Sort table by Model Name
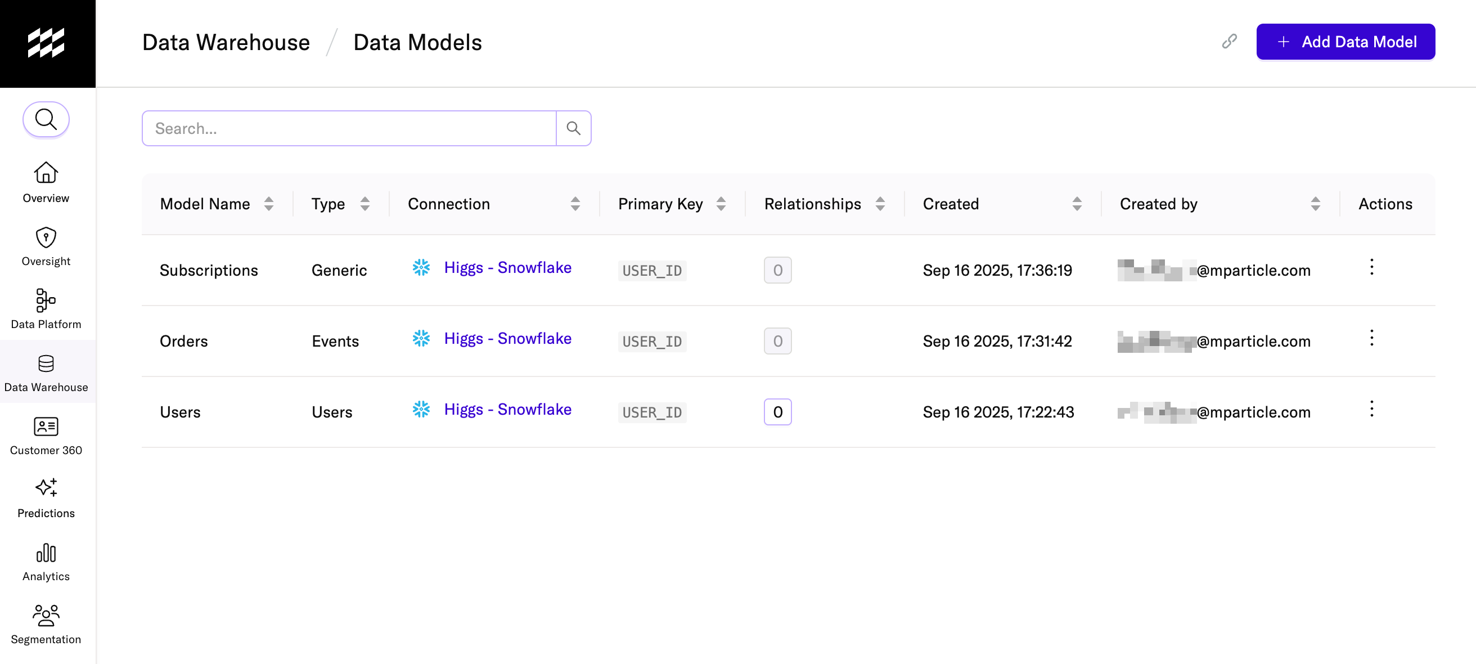Image resolution: width=1476 pixels, height=664 pixels. tap(269, 204)
